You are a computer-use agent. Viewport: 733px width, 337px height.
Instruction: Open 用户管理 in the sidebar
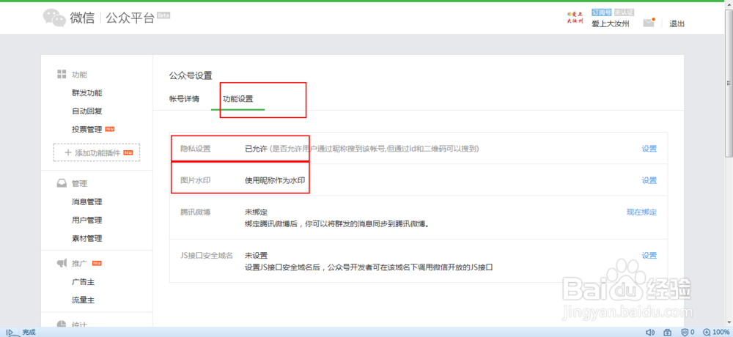(87, 220)
